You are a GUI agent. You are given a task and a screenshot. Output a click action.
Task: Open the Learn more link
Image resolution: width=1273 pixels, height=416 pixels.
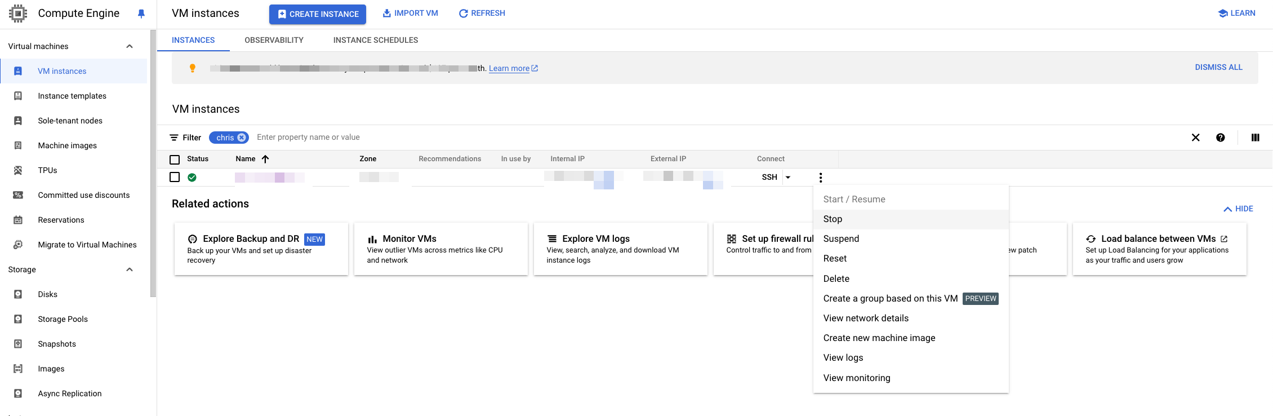[x=513, y=68]
